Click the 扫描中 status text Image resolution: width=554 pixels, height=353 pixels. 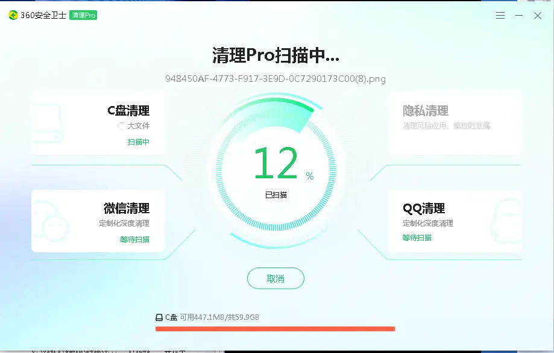point(139,142)
